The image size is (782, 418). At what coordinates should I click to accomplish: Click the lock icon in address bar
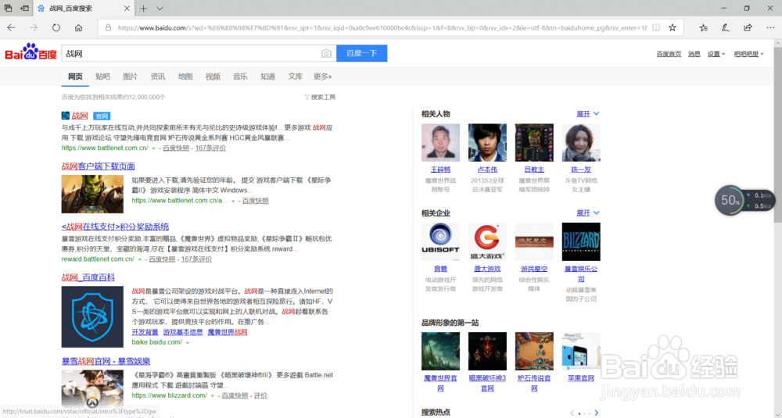click(108, 28)
